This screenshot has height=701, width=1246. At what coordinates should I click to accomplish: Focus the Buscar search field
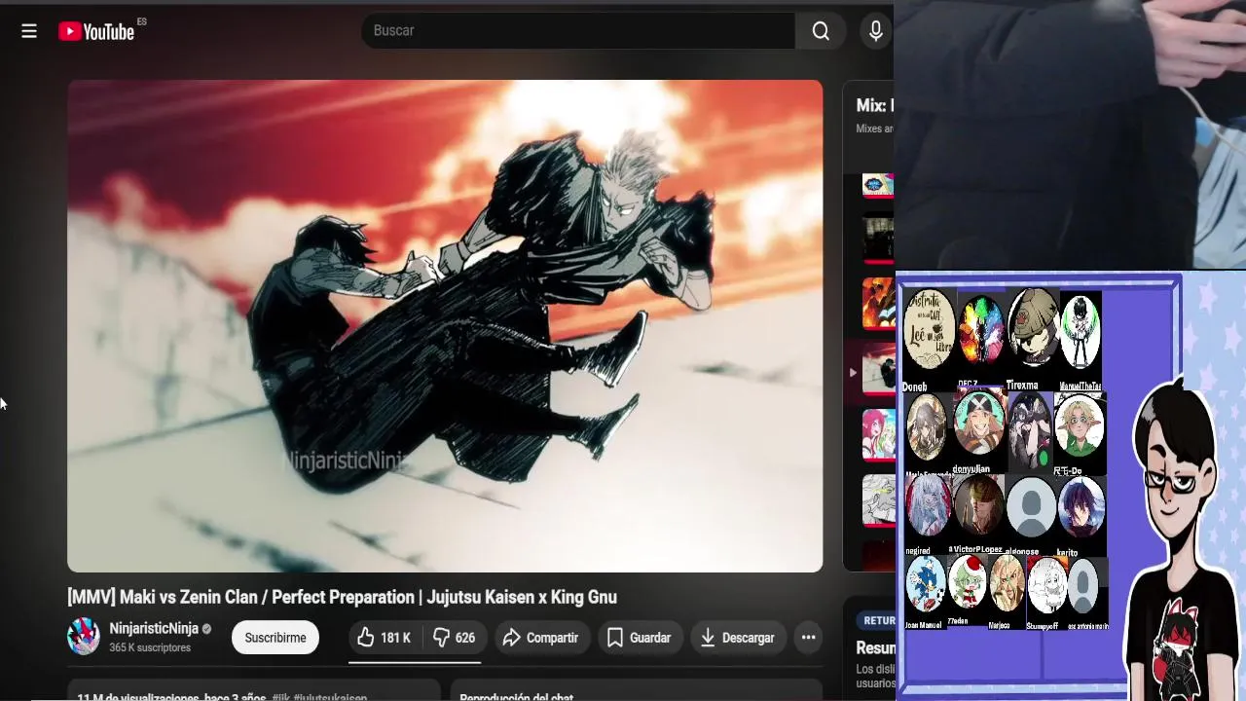click(x=579, y=31)
